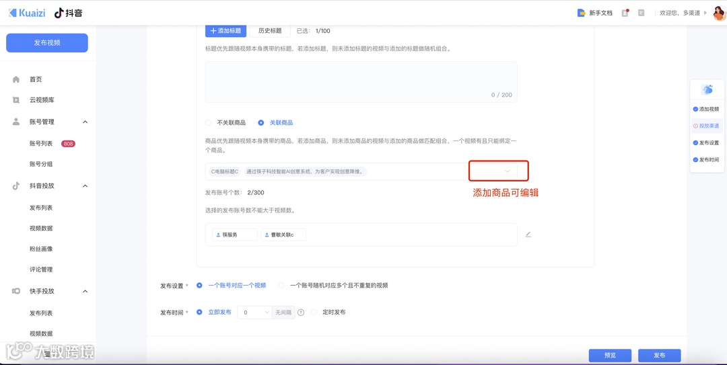Open 视频数据 under 快手投放

[x=41, y=333]
